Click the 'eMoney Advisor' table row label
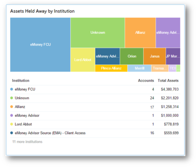Screen dimensions: 196x167 (27, 115)
